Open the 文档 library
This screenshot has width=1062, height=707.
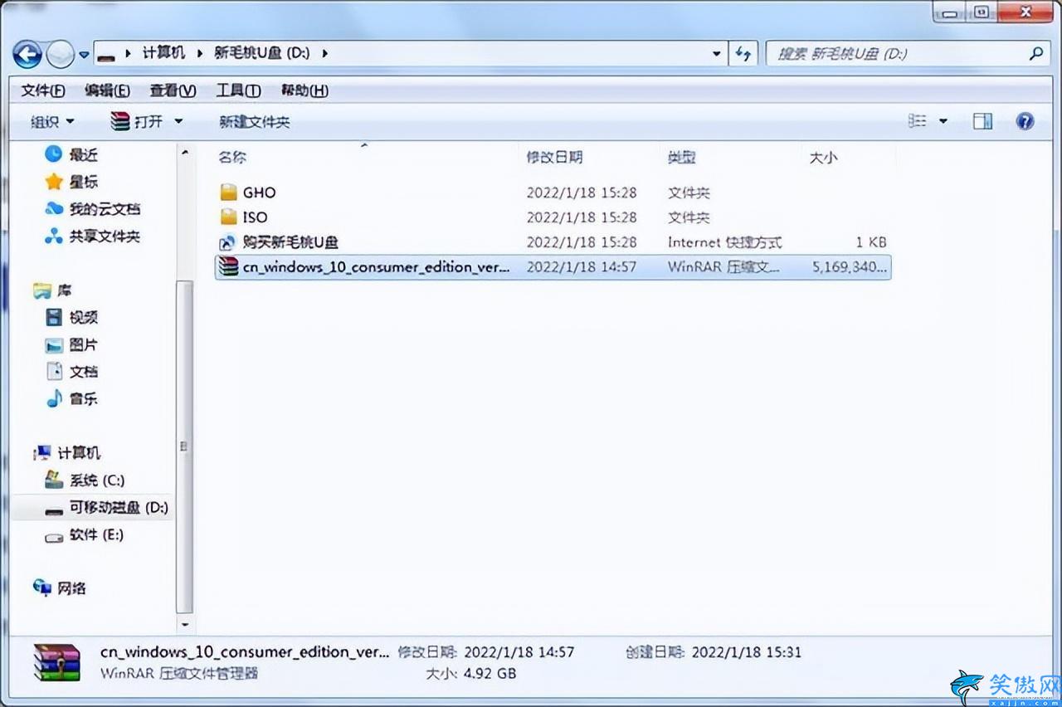pos(71,372)
